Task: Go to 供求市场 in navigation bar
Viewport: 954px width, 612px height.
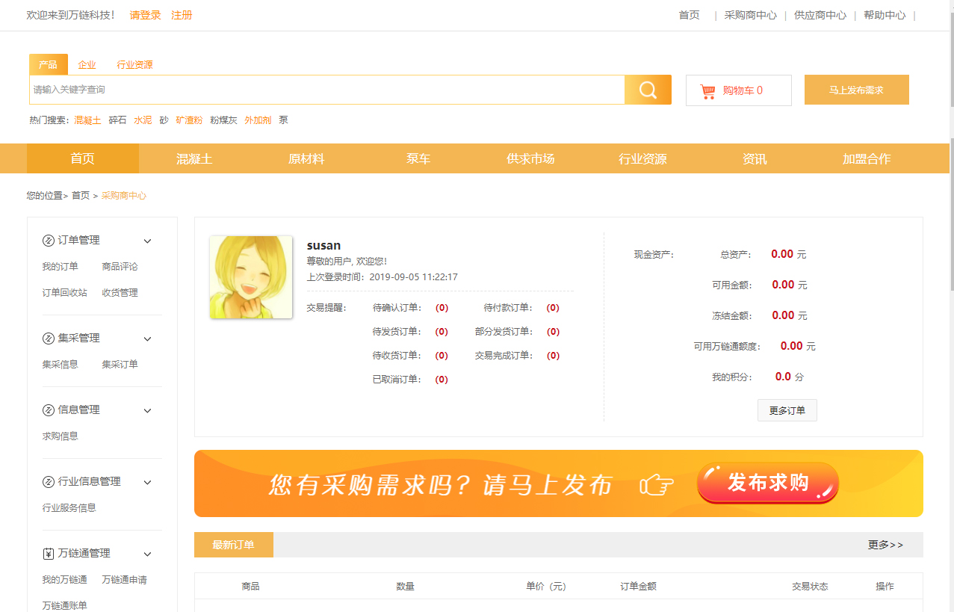Action: 530,158
